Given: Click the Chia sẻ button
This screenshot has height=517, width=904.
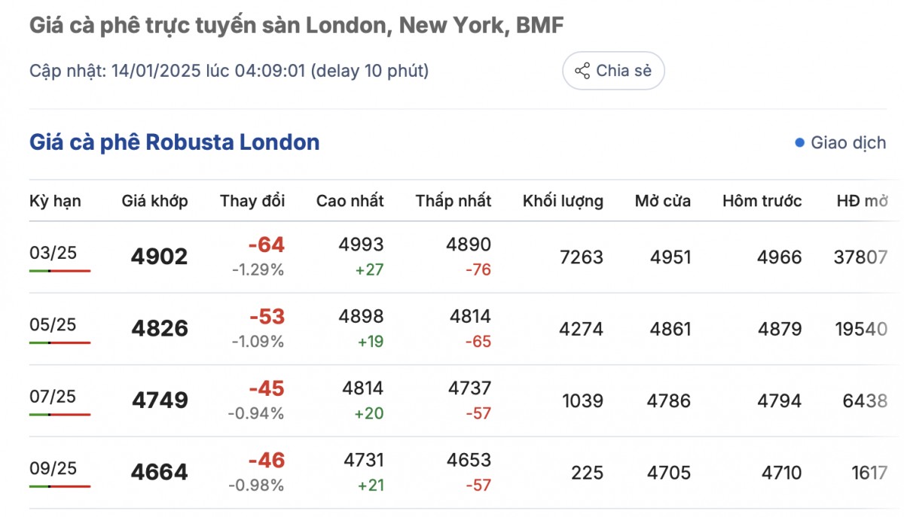Looking at the screenshot, I should 613,70.
